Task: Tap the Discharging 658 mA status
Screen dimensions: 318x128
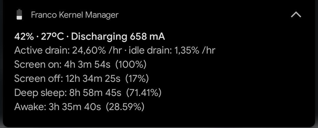Action: (118, 37)
